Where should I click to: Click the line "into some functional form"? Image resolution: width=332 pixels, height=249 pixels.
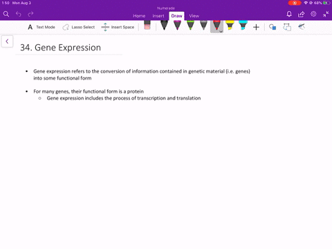[x=62, y=78]
